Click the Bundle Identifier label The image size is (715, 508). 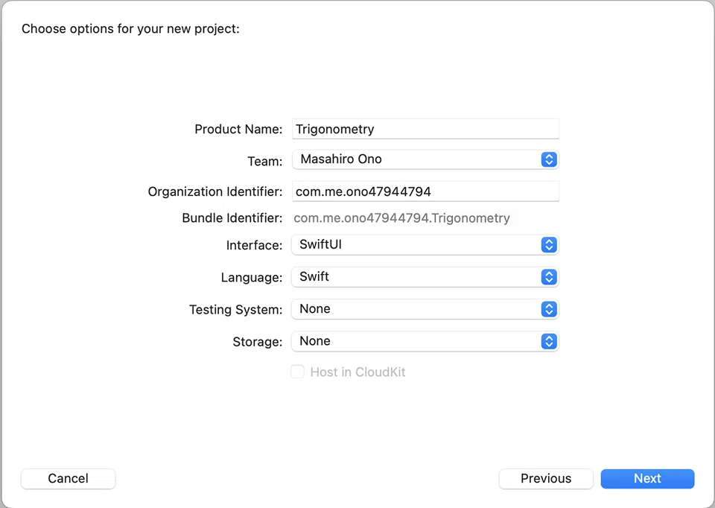[x=232, y=218]
